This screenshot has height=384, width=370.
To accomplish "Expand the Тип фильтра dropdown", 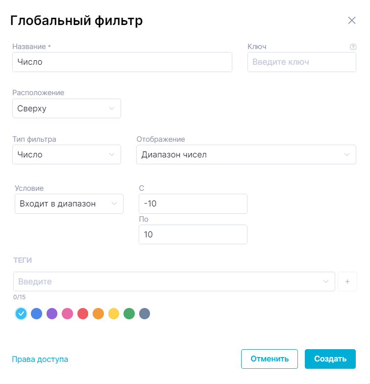I will tap(67, 154).
